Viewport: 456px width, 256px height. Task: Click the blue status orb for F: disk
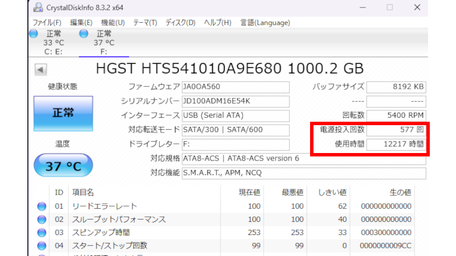tap(83, 34)
